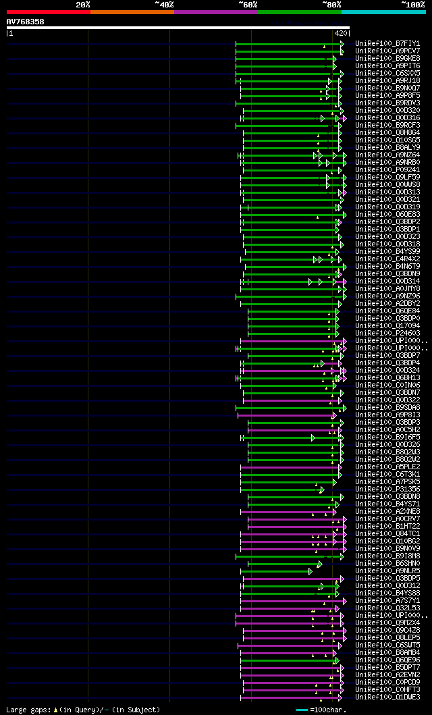Click the UniRef100_B4YS99 label
This screenshot has height=715, width=432.
pos(387,252)
